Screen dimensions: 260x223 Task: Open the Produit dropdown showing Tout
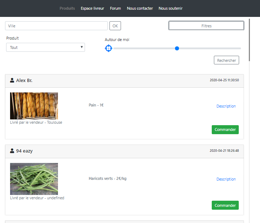(45, 47)
